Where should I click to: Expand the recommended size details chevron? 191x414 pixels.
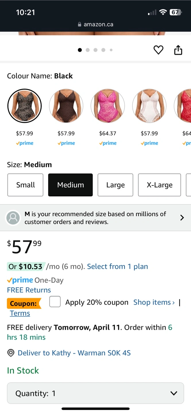182,218
